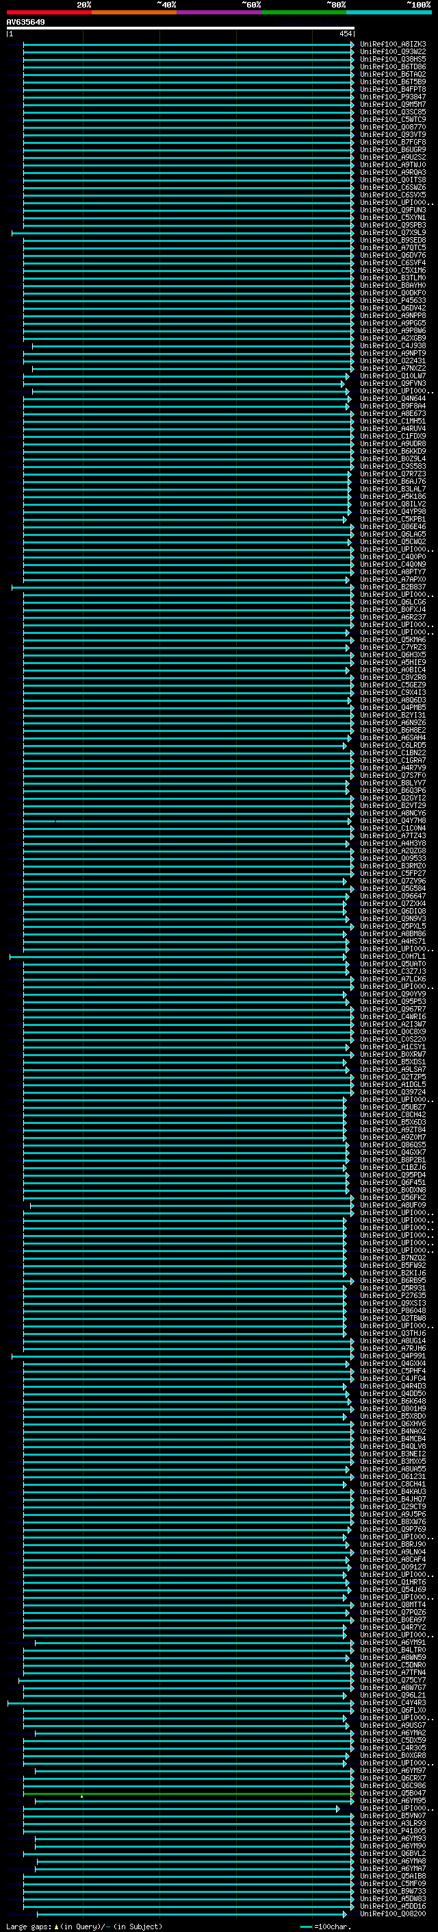Select hit UniRef100_C6SVX5
438x1932 pixels.
coord(393,195)
